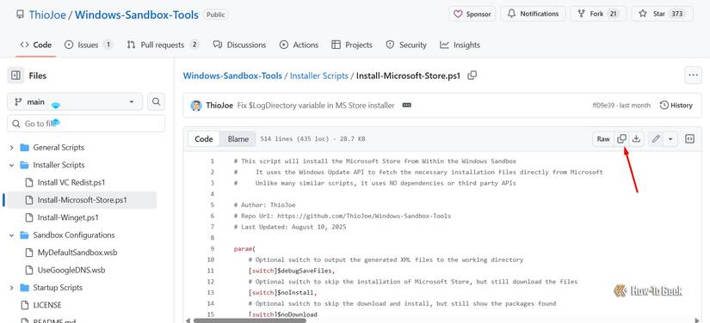Collapse the Sandbox Configurations folder chevron
This screenshot has width=710, height=323.
pyautogui.click(x=12, y=235)
